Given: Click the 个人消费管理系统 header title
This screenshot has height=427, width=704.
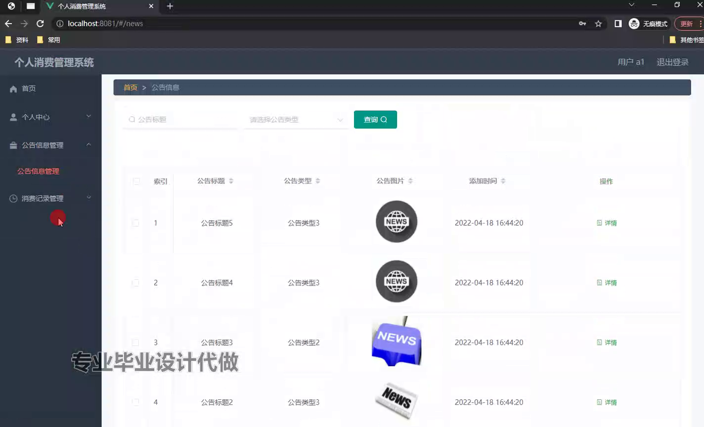Looking at the screenshot, I should pos(54,63).
